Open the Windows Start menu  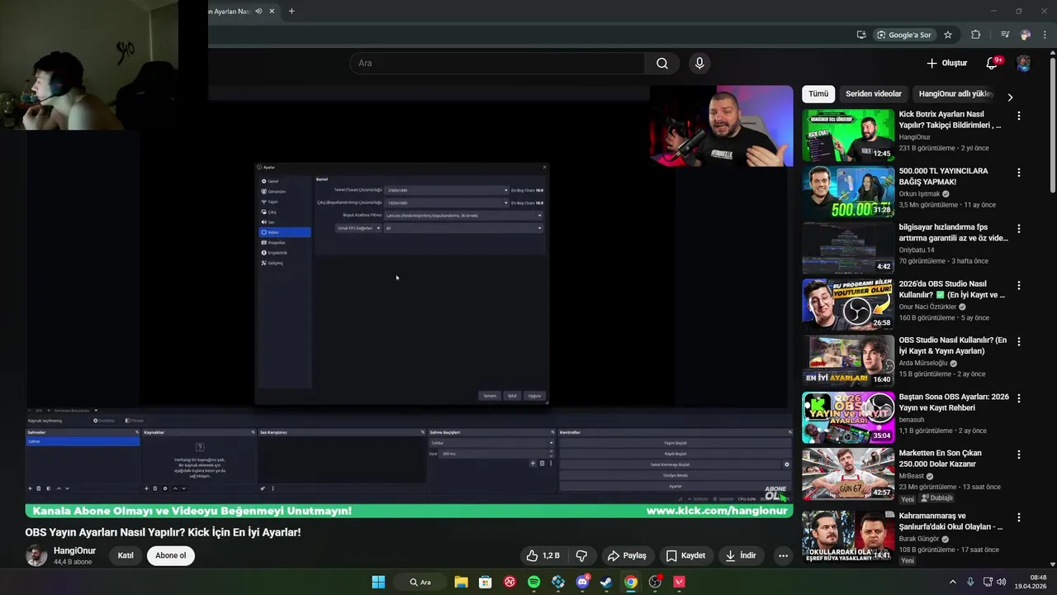[x=378, y=582]
